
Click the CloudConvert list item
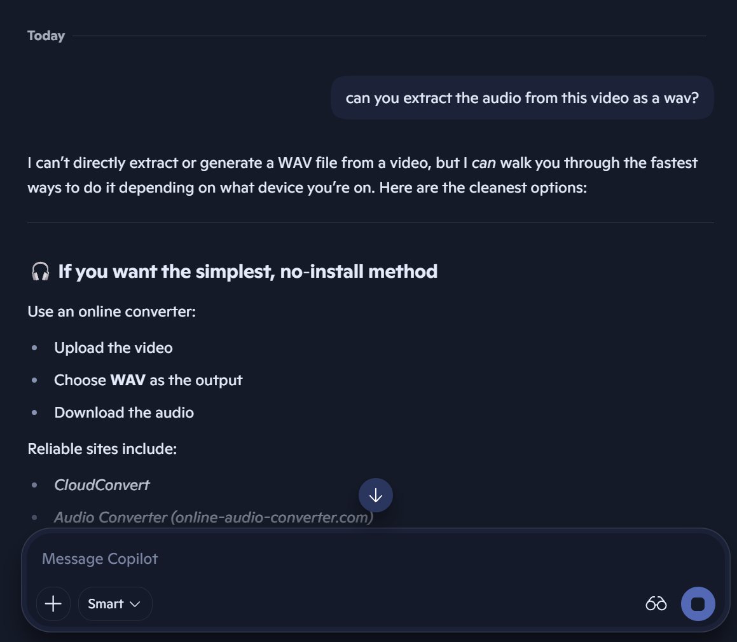click(x=102, y=485)
